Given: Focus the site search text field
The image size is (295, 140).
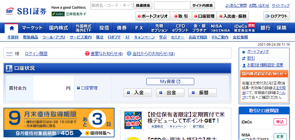Looking at the screenshot, I should [172, 6].
